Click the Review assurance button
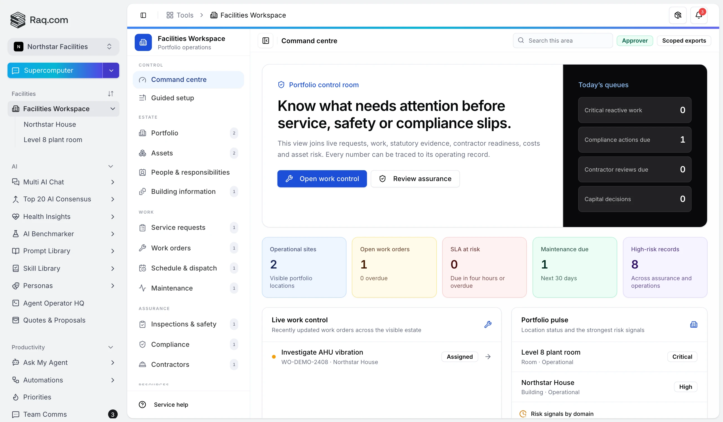 (415, 179)
